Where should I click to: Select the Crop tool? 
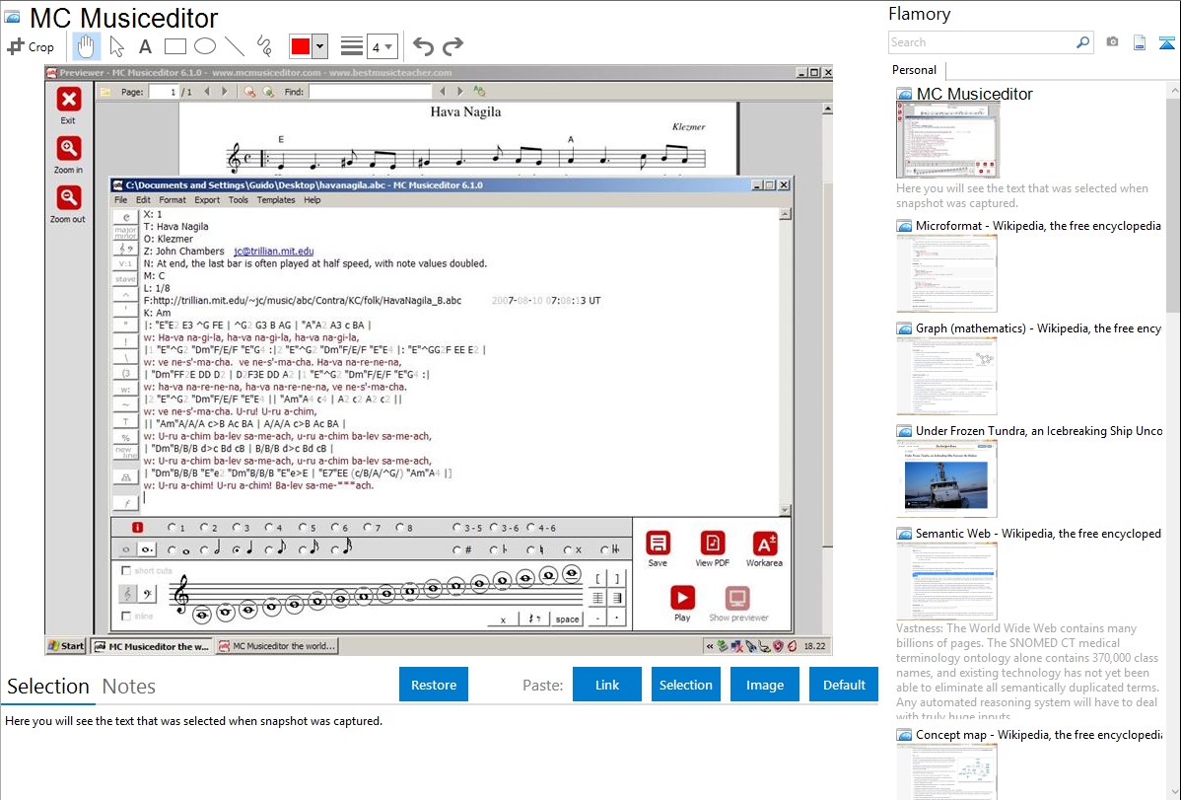[31, 46]
